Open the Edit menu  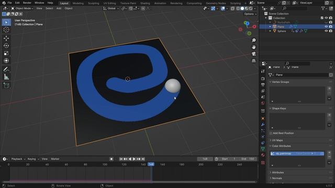coord(17,3)
